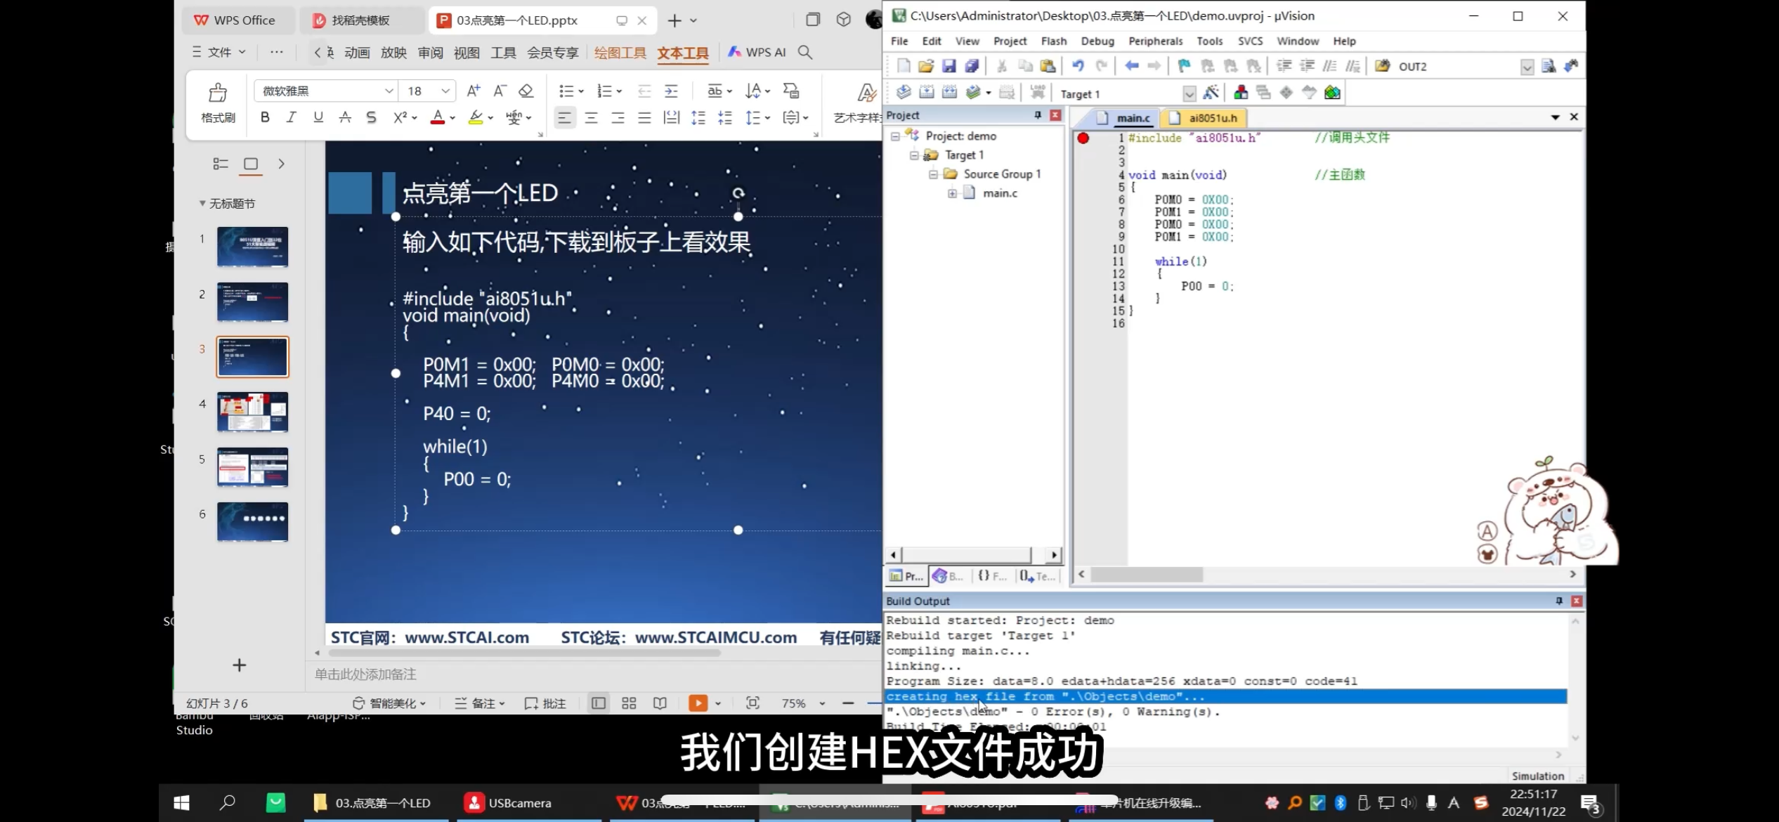Open Options for Target magic wand icon
1779x822 pixels.
(1211, 93)
